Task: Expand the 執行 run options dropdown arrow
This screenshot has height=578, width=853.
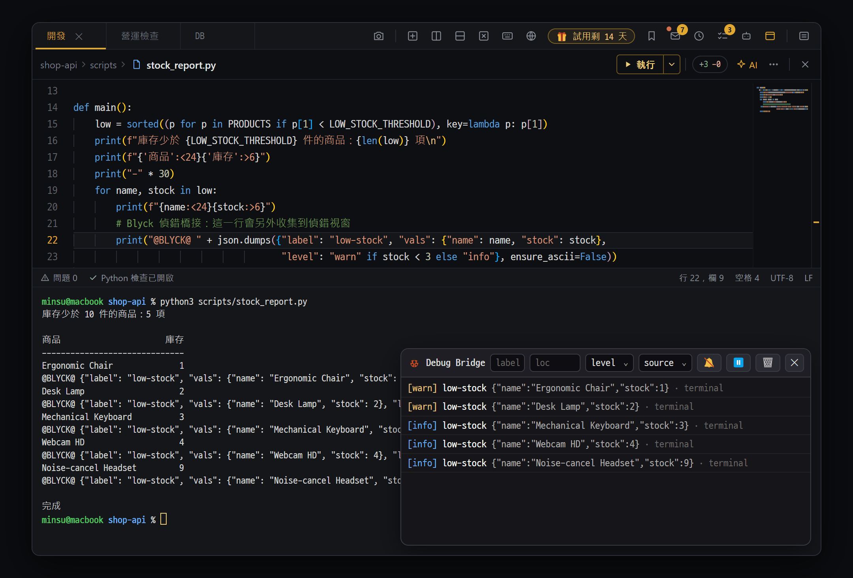Action: [671, 64]
